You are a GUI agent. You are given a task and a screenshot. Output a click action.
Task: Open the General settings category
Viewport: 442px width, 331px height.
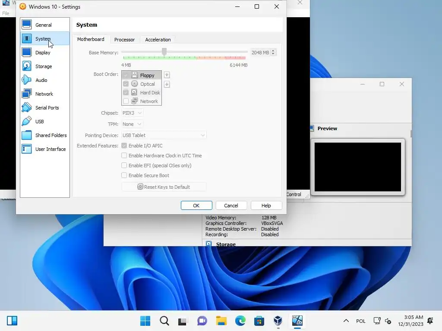pyautogui.click(x=45, y=25)
